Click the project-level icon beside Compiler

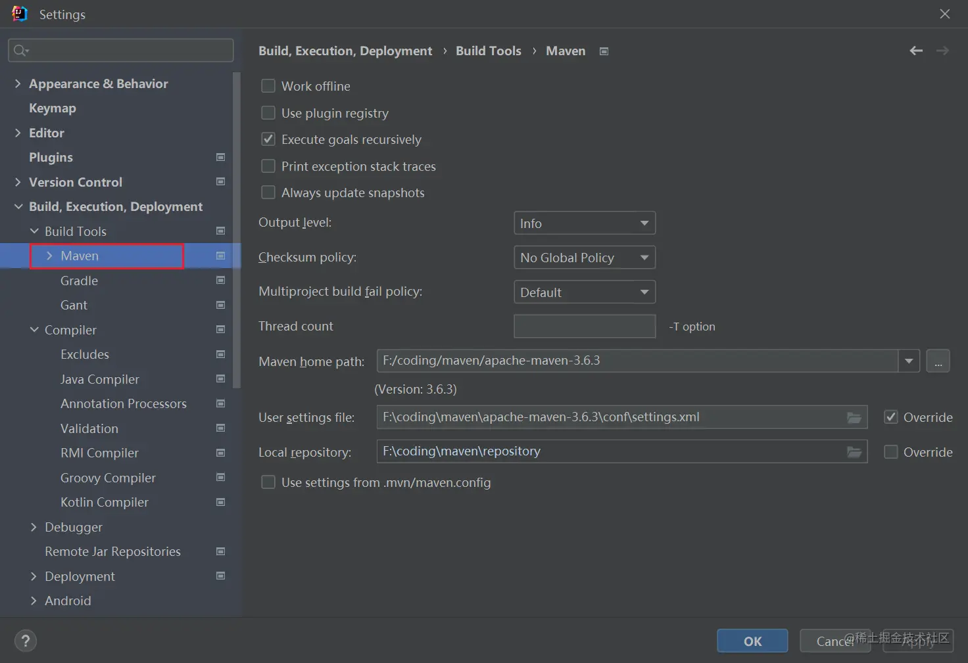tap(221, 329)
